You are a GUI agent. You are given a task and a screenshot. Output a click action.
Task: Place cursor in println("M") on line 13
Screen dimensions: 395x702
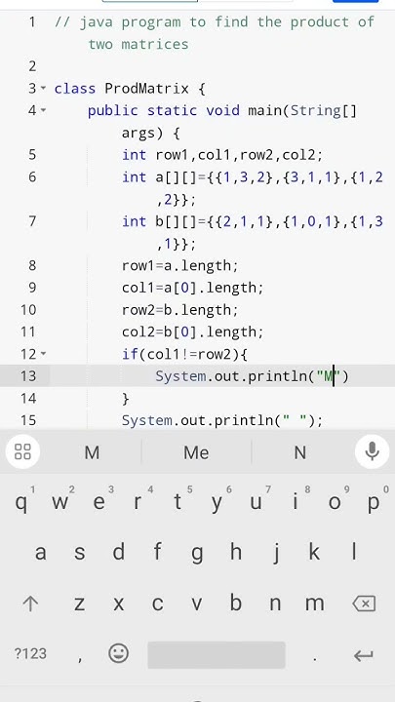click(x=252, y=376)
